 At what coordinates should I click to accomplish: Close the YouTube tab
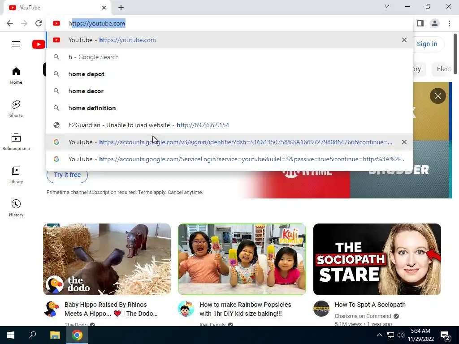point(104,8)
